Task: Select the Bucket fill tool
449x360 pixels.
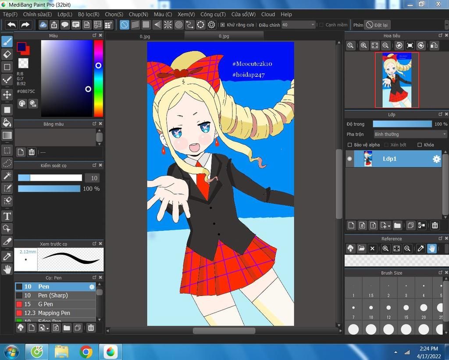Action: pos(7,122)
